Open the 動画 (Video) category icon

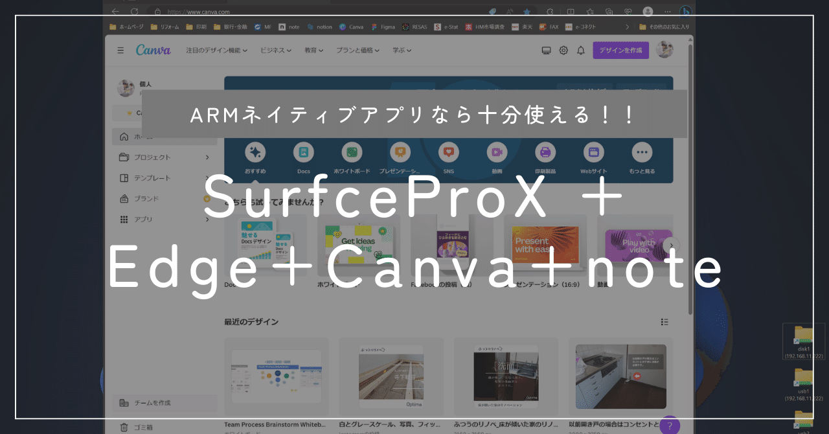[497, 153]
